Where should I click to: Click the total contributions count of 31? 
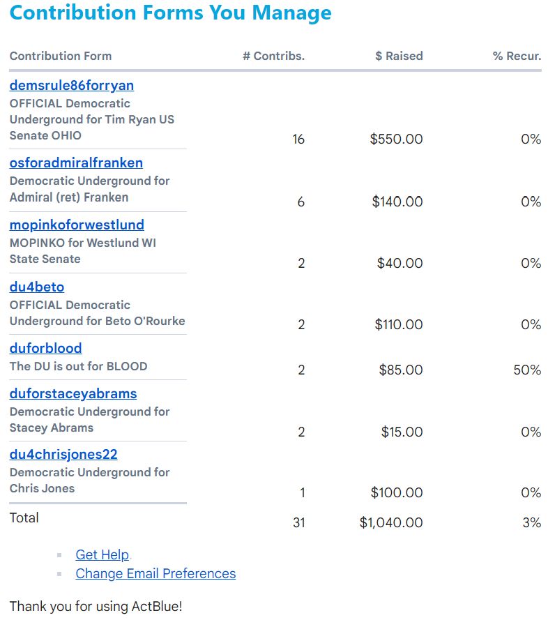tap(299, 522)
